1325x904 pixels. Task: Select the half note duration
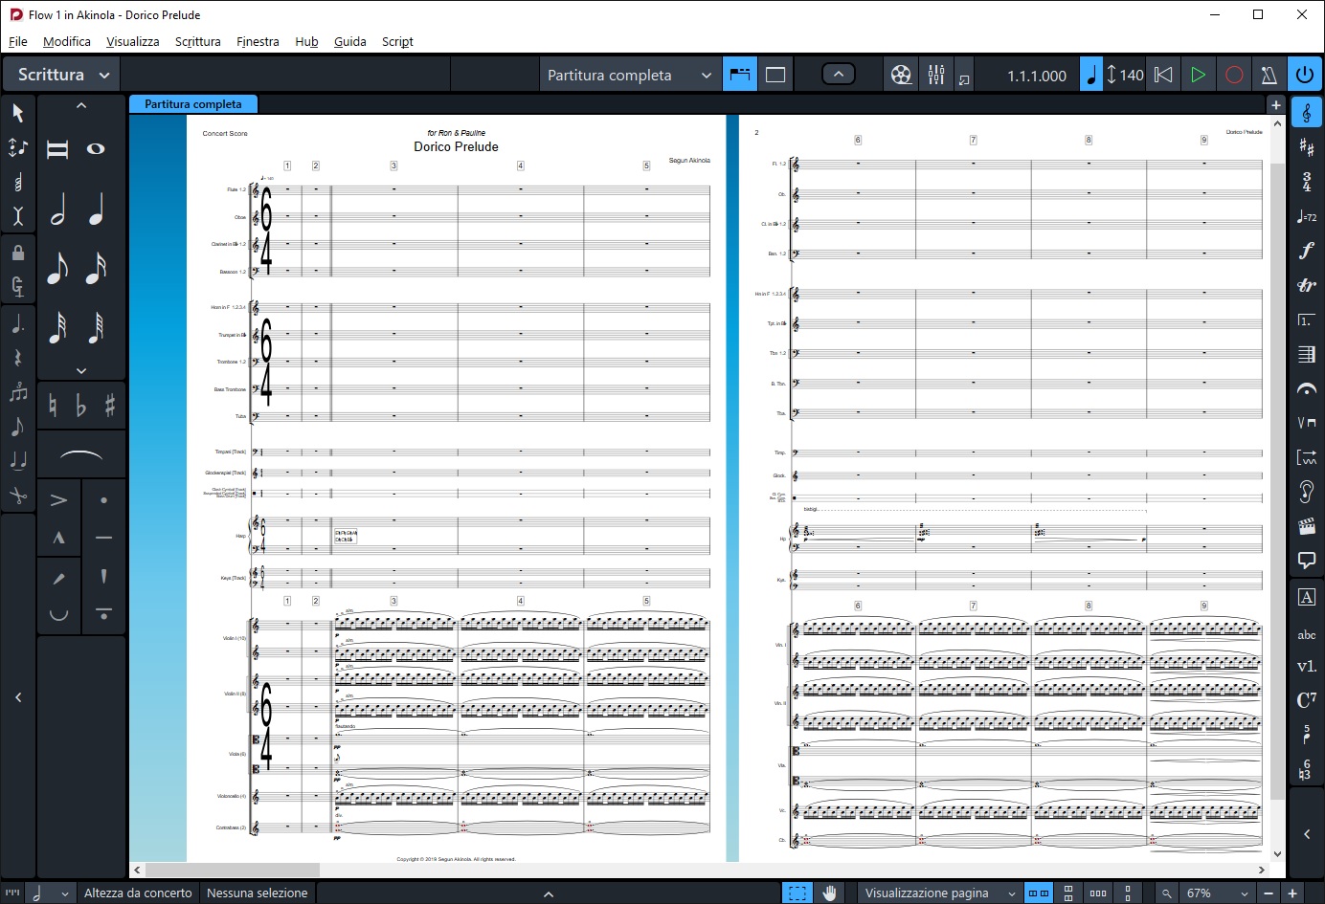(58, 209)
